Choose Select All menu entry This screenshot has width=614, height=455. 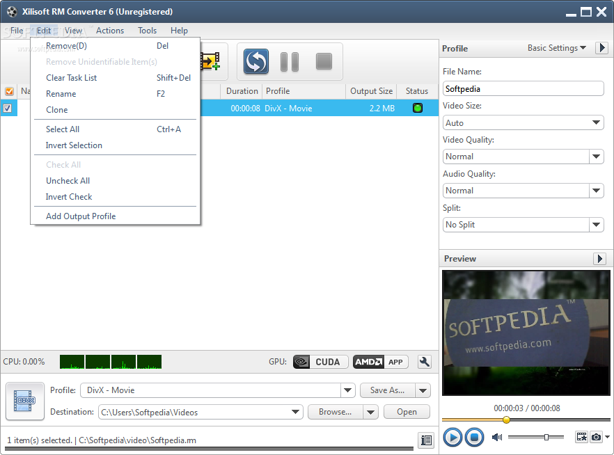point(115,129)
